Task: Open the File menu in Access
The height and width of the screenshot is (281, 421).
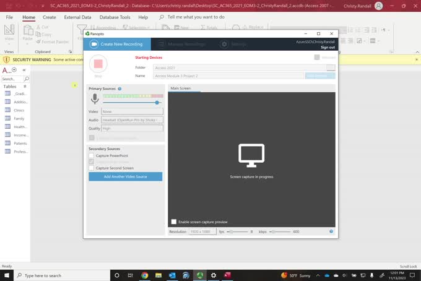Action: 9,17
